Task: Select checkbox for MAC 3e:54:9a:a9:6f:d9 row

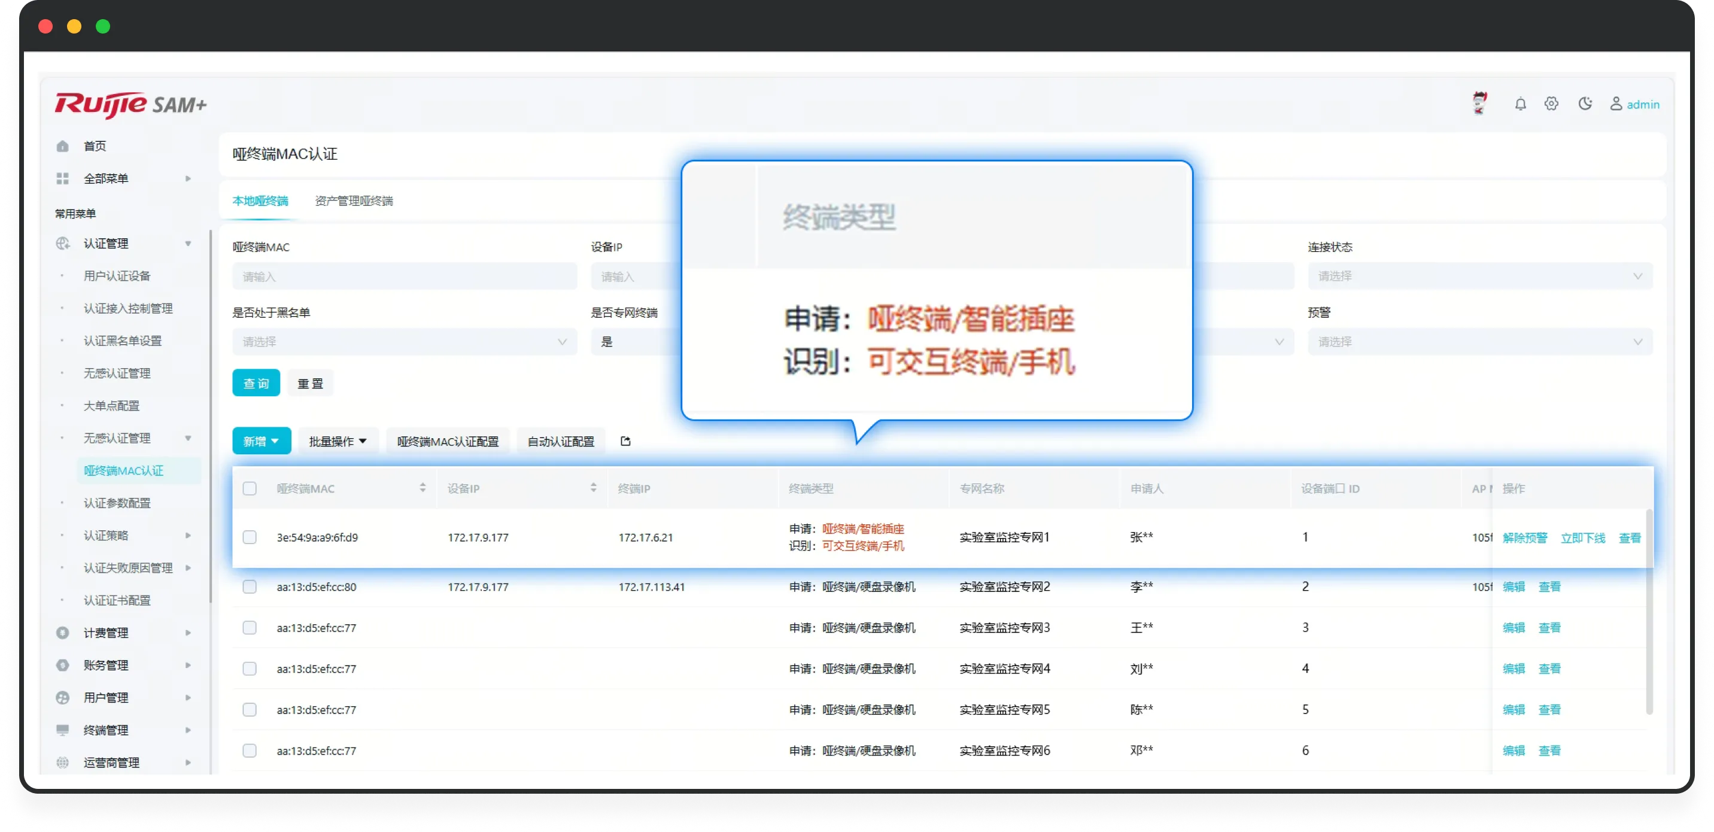Action: pos(250,537)
